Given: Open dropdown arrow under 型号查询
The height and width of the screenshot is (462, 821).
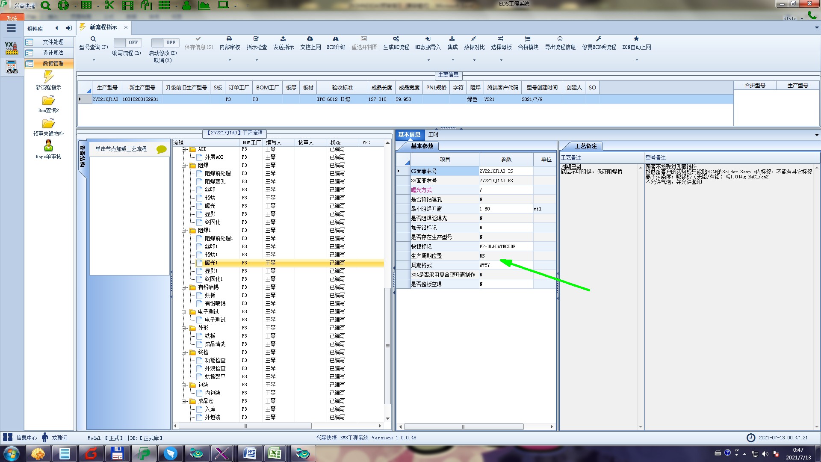Looking at the screenshot, I should coord(94,60).
